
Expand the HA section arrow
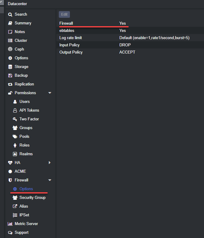click(x=50, y=162)
